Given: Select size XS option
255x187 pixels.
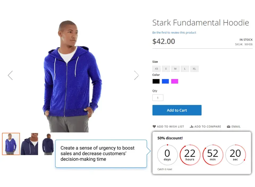Looking at the screenshot, I should [x=156, y=69].
